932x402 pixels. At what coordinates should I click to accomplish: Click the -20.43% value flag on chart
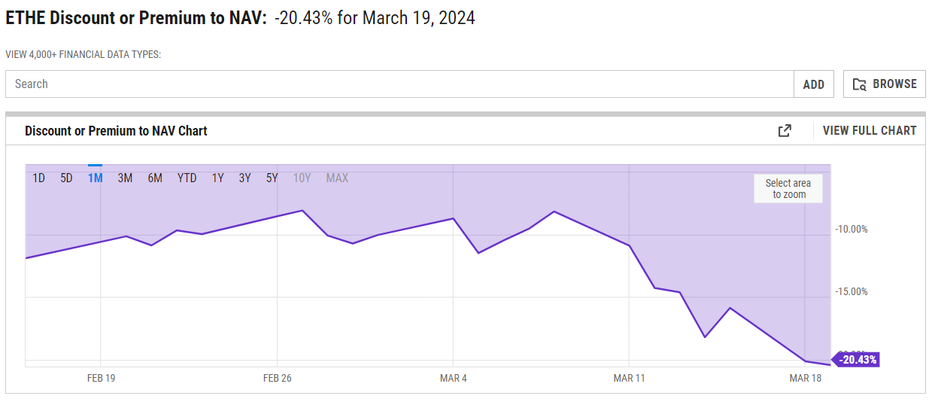(858, 360)
